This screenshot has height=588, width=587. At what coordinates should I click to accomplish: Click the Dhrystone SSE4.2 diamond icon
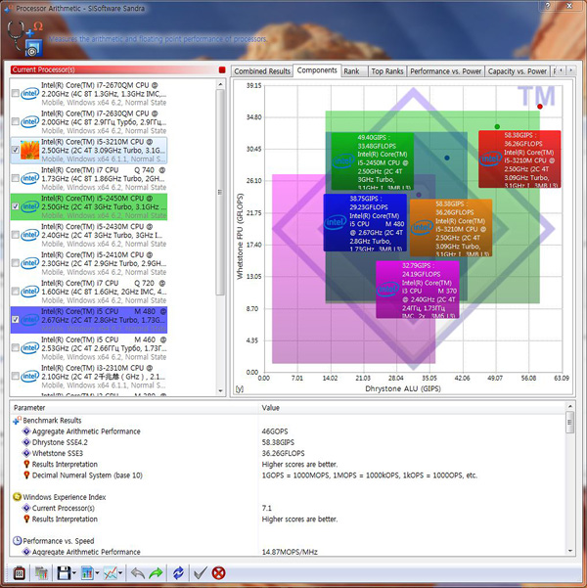(x=26, y=442)
